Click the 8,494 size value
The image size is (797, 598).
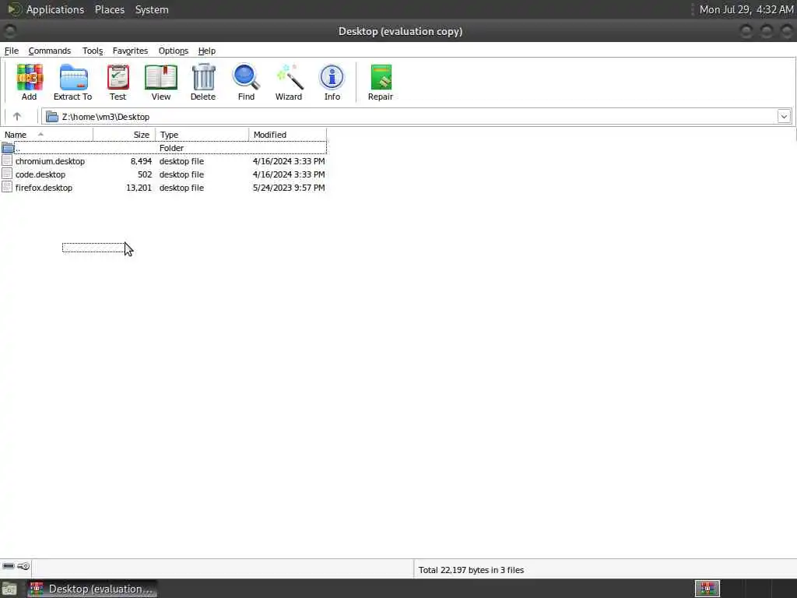[141, 161]
